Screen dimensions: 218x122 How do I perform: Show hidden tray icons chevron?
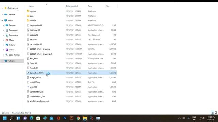(180, 118)
